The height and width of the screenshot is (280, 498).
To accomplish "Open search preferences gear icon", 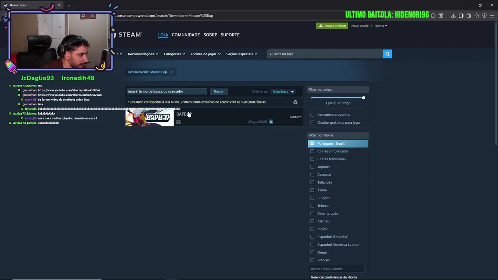I will [x=295, y=102].
